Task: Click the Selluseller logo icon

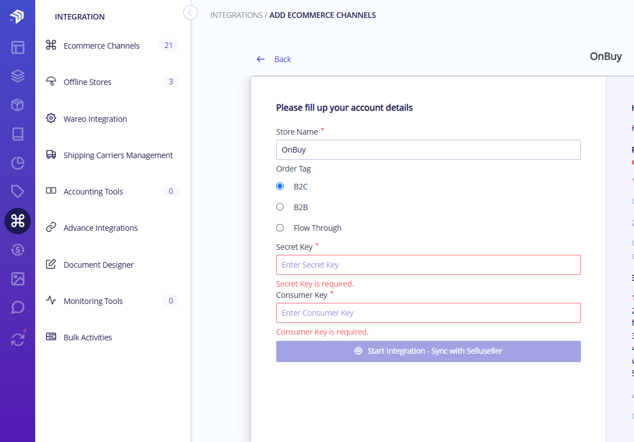Action: coord(17,16)
